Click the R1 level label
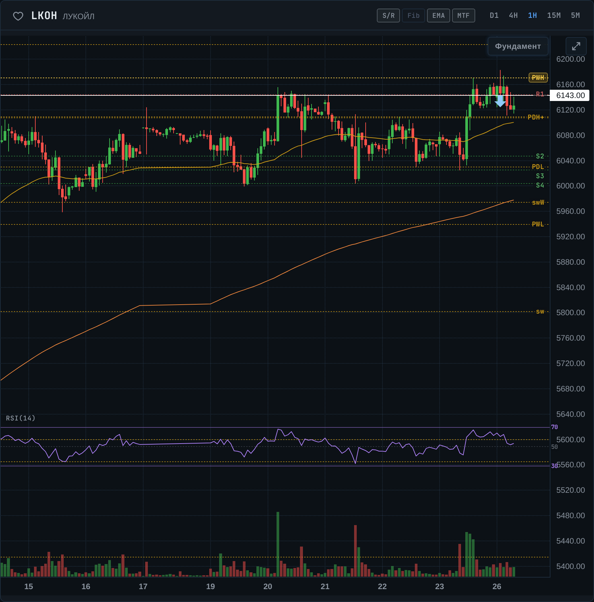 (x=540, y=94)
